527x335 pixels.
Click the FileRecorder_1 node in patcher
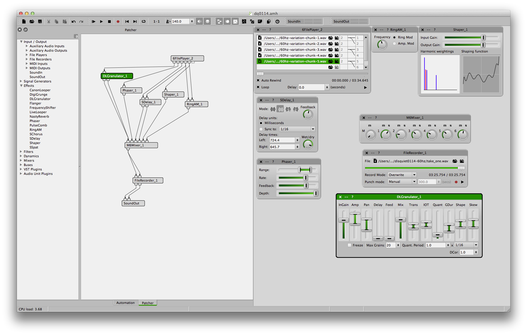pyautogui.click(x=147, y=180)
